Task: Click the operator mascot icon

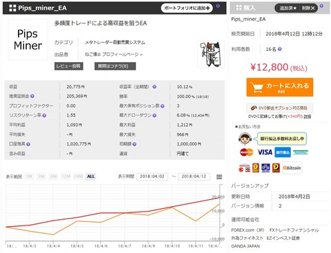Action: [245, 139]
